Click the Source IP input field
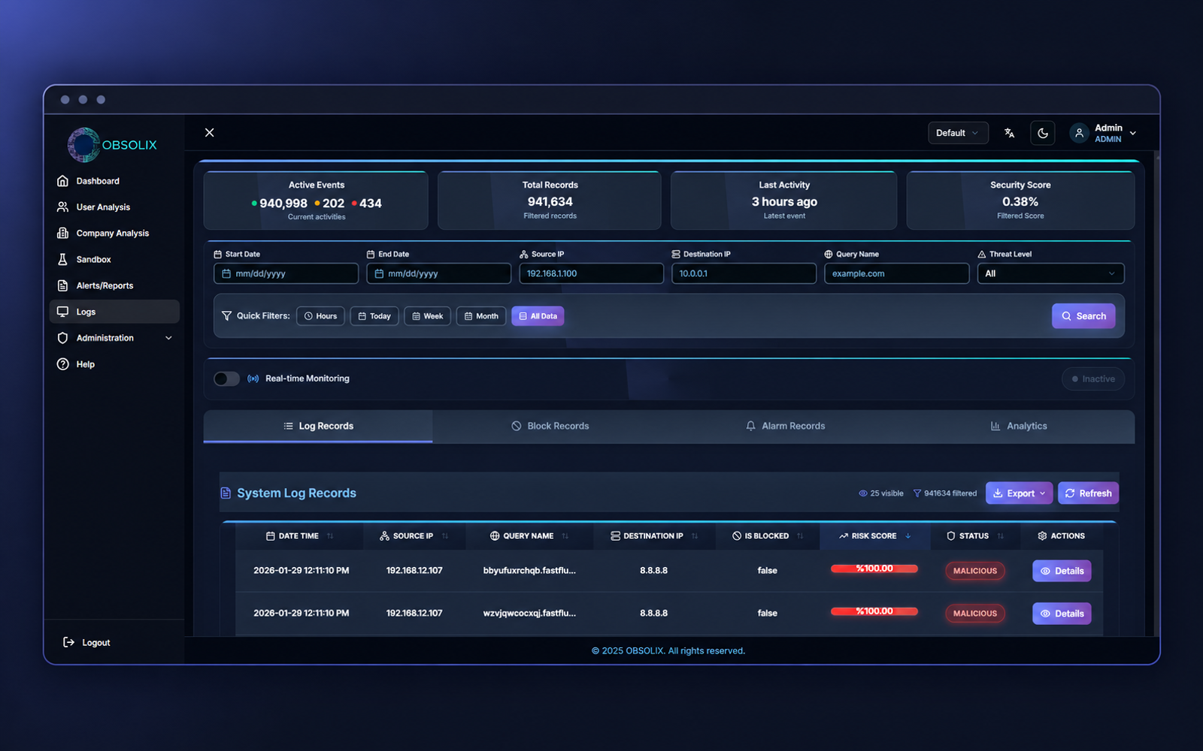 click(591, 273)
